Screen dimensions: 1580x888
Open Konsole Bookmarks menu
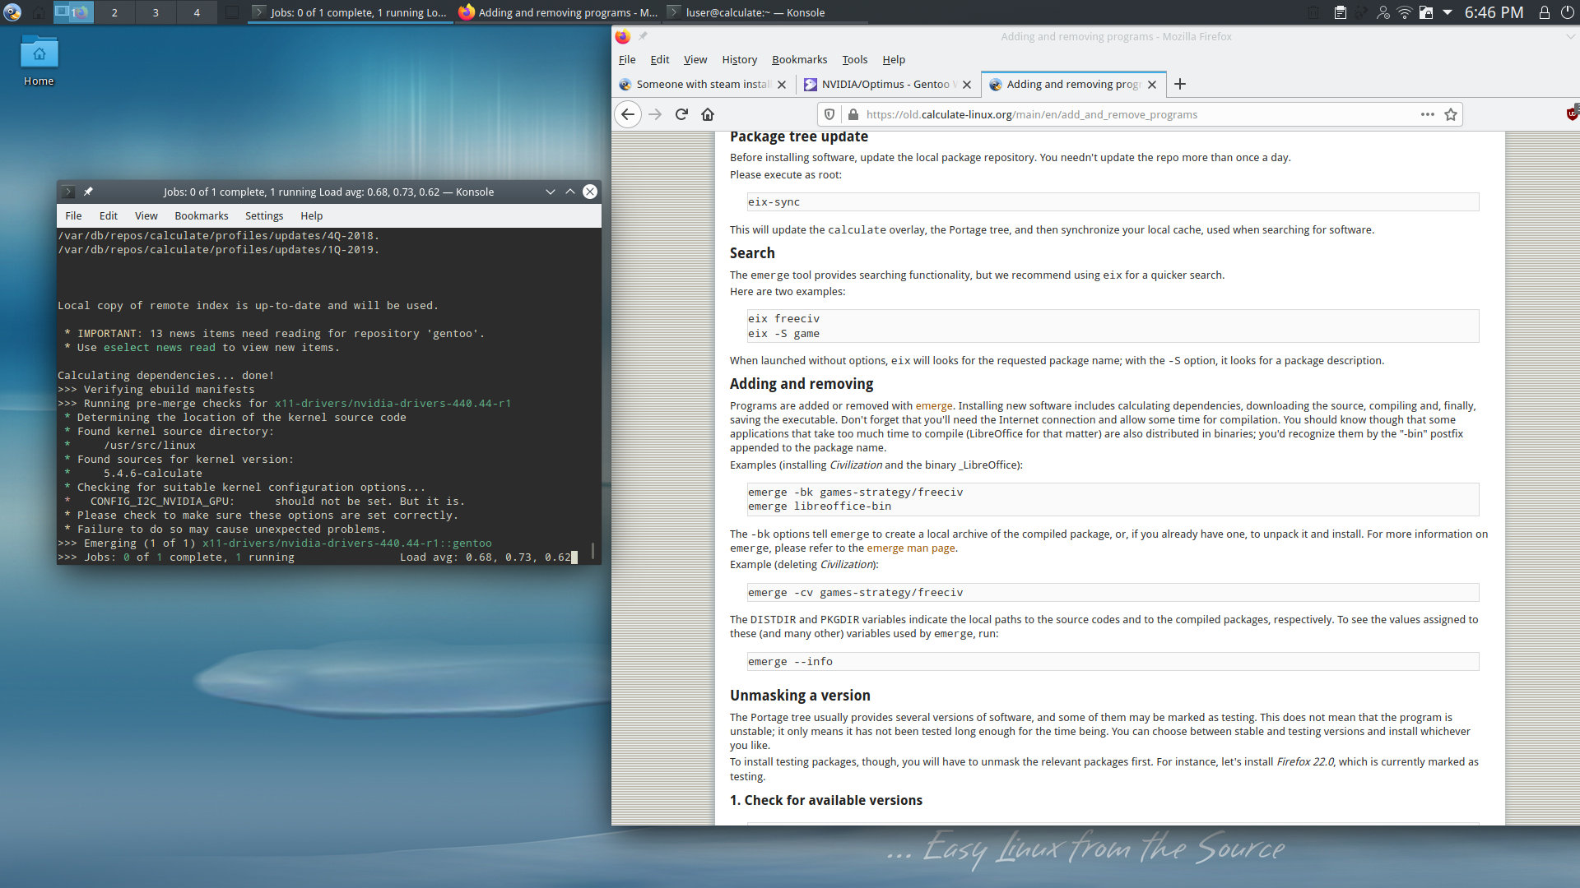[202, 215]
